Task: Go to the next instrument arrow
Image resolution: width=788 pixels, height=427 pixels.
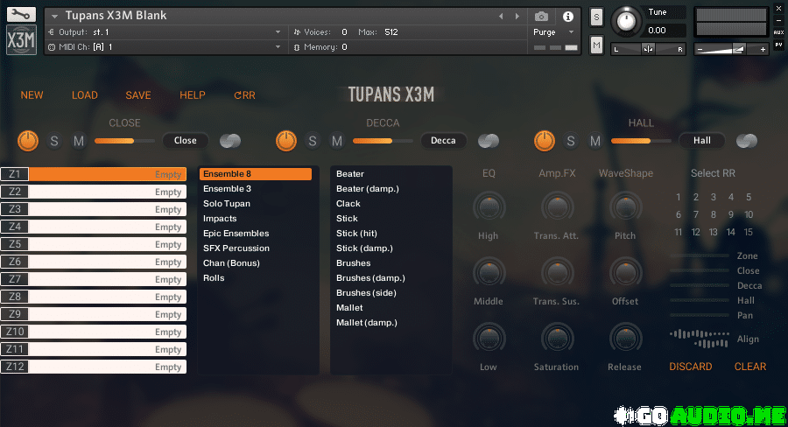Action: 517,17
